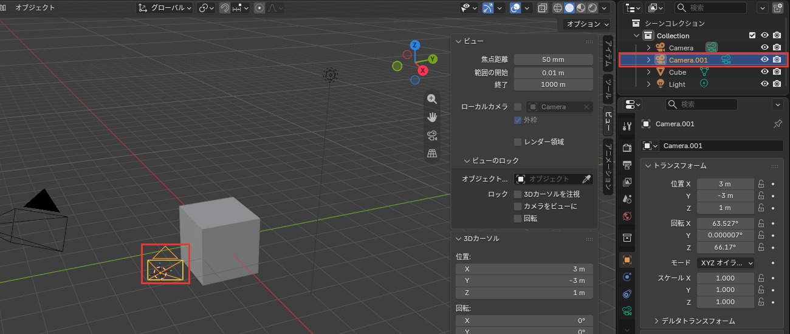Click the eyedropper beside オブジェクト field
790x334 pixels.
click(x=586, y=179)
